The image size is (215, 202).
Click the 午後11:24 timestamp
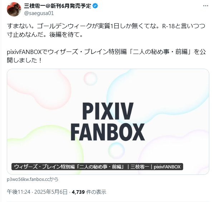coord(19,192)
